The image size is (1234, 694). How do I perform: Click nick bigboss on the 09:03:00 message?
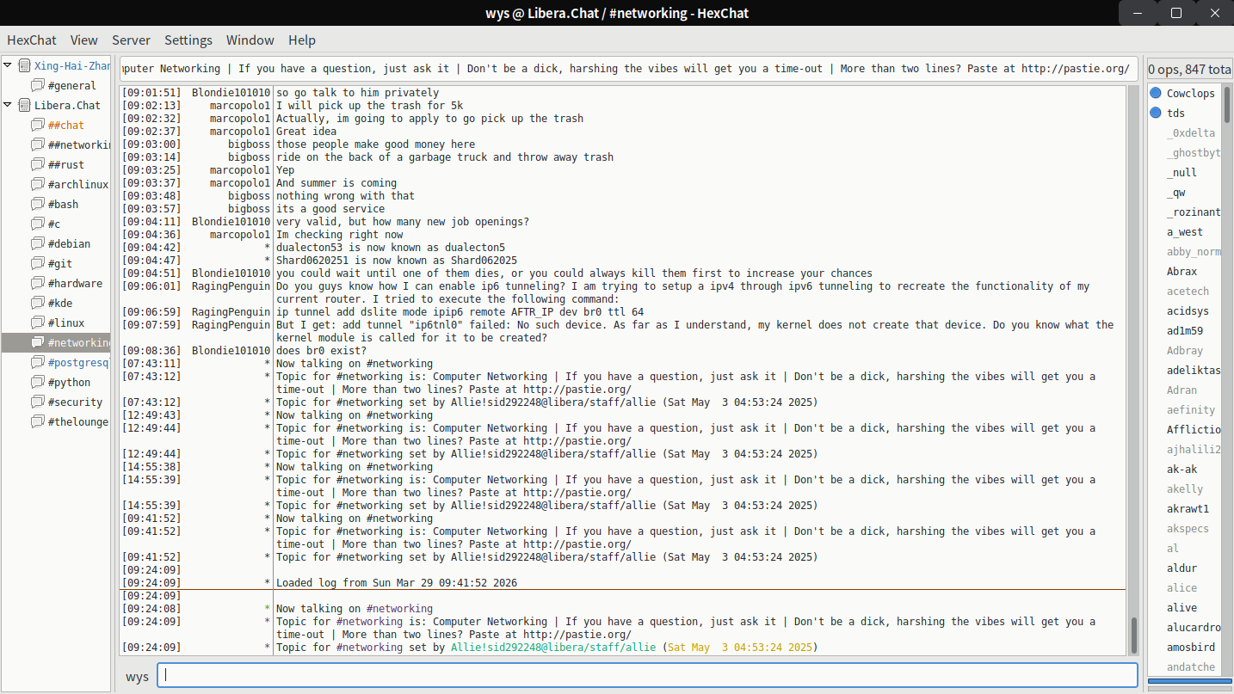click(249, 144)
